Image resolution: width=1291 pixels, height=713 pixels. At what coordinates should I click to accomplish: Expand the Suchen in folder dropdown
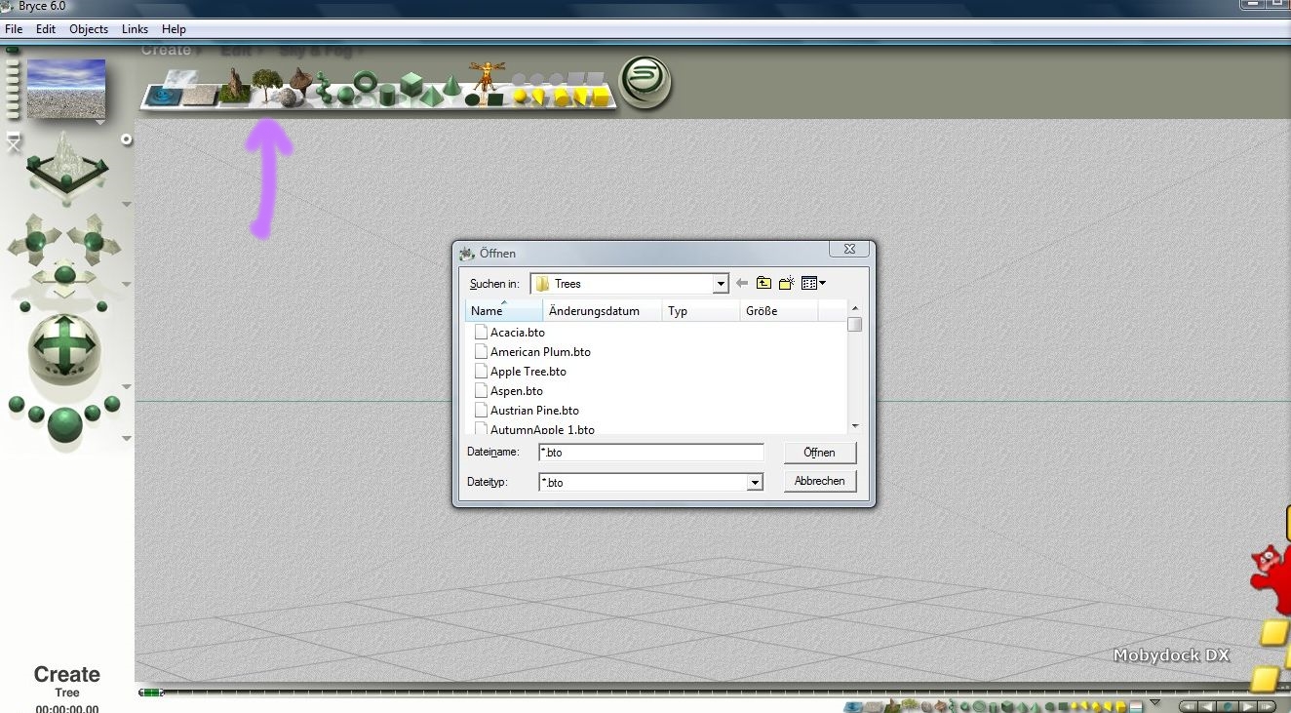(721, 284)
